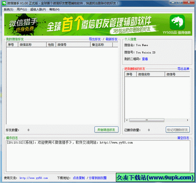
Task: Open the 超级人脉(P) menu
Action: (x=38, y=9)
